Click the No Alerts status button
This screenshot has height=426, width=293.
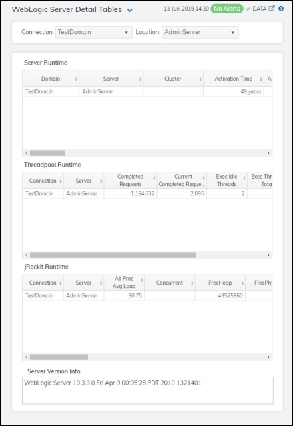(x=227, y=9)
